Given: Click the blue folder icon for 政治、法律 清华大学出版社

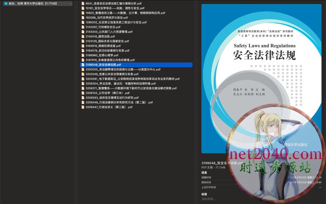Looking at the screenshot, I should pos(6,3).
